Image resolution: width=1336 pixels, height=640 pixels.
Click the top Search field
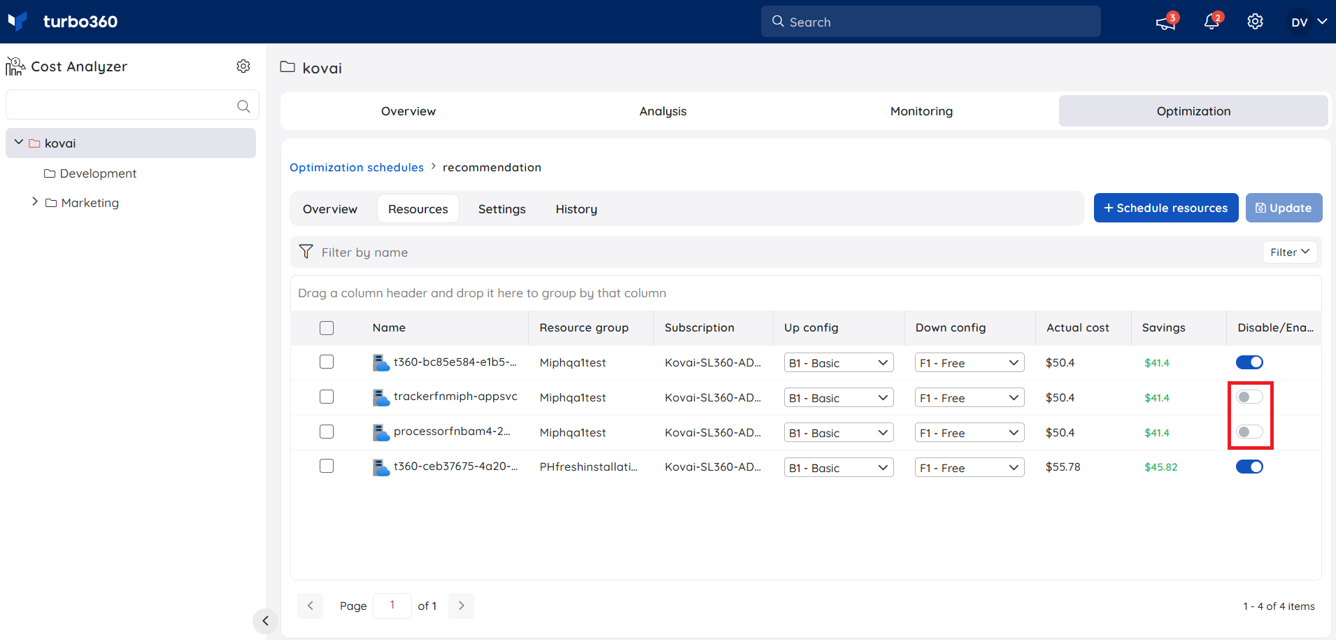[930, 22]
